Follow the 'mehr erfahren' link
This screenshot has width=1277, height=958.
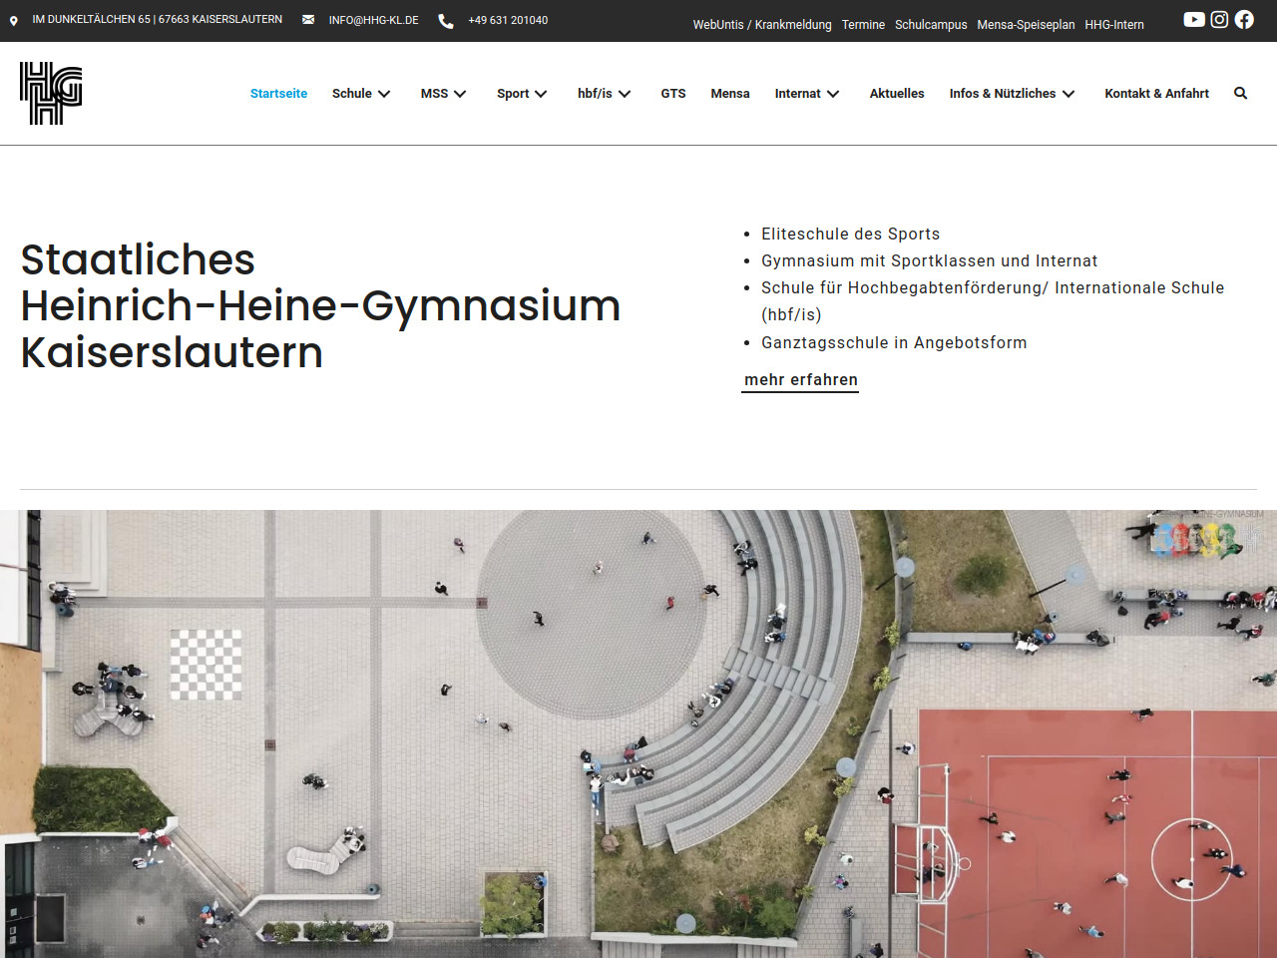coord(800,380)
